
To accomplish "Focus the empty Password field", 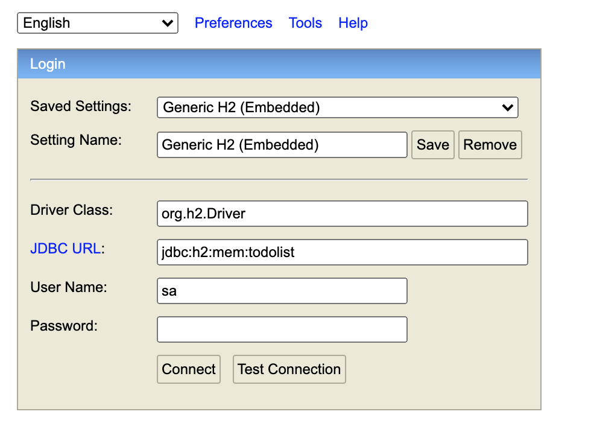I will click(x=282, y=329).
